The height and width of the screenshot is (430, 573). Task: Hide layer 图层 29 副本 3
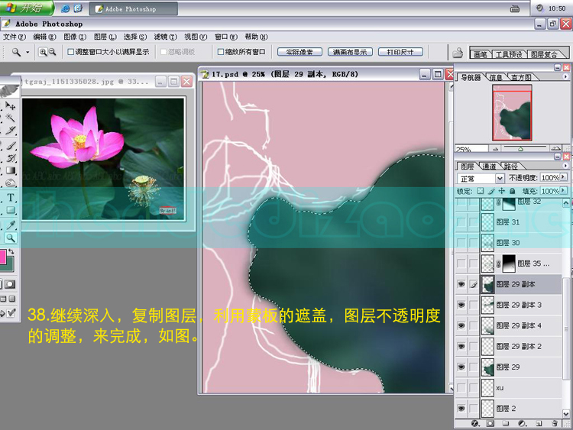coord(461,305)
